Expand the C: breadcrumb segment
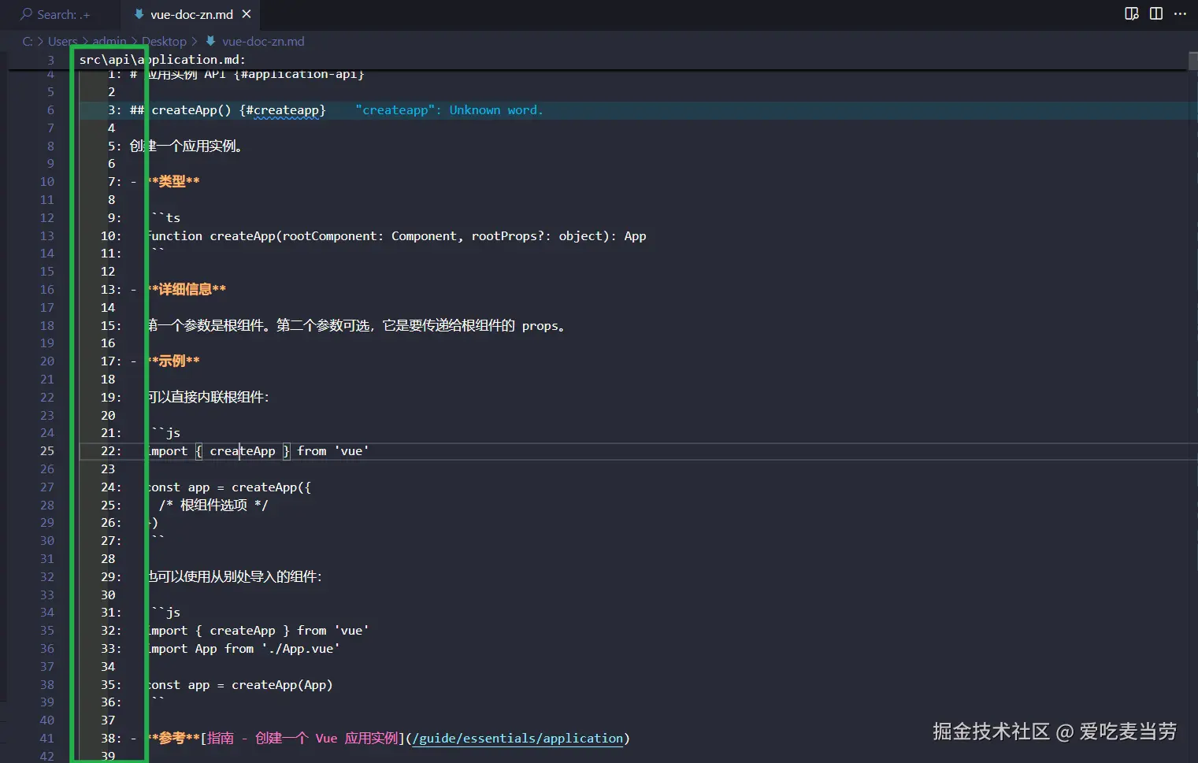This screenshot has width=1198, height=763. click(x=28, y=41)
